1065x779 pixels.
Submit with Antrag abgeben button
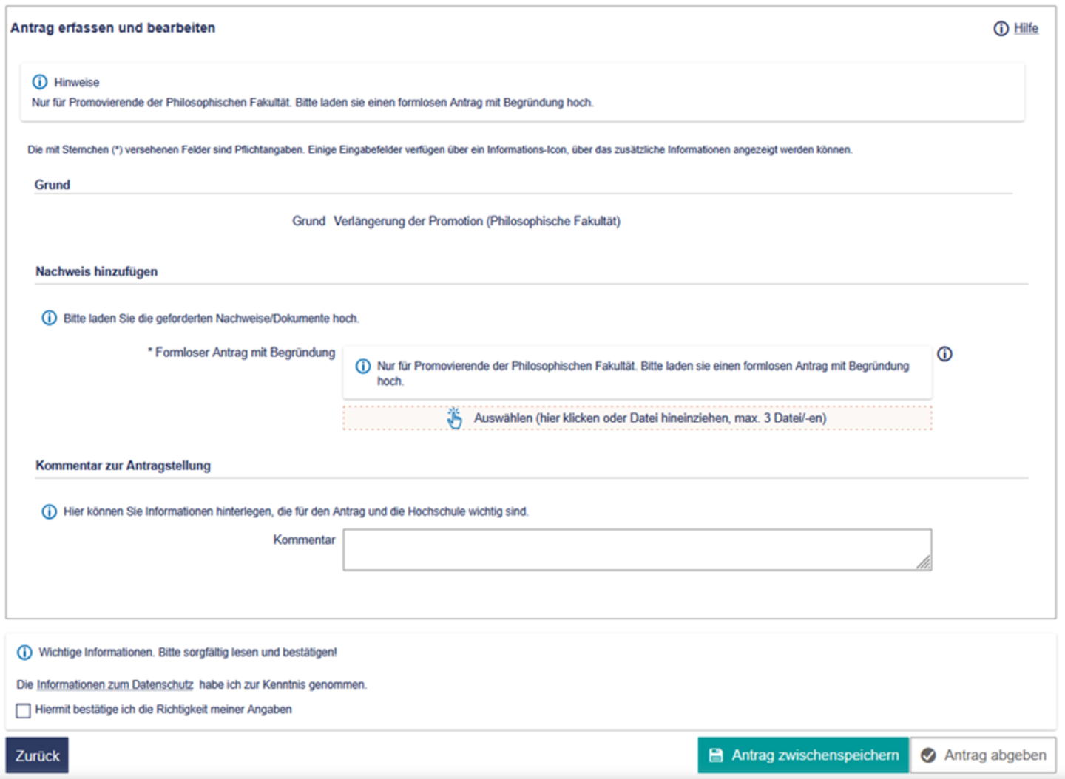(x=983, y=755)
